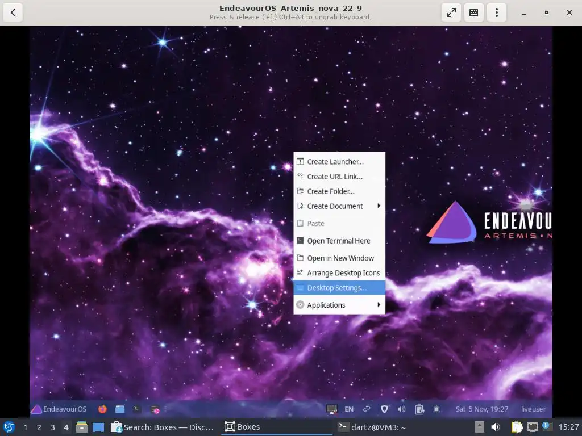The image size is (582, 436).
Task: Click the notification-badged icon in the host tray
Action: [x=547, y=427]
